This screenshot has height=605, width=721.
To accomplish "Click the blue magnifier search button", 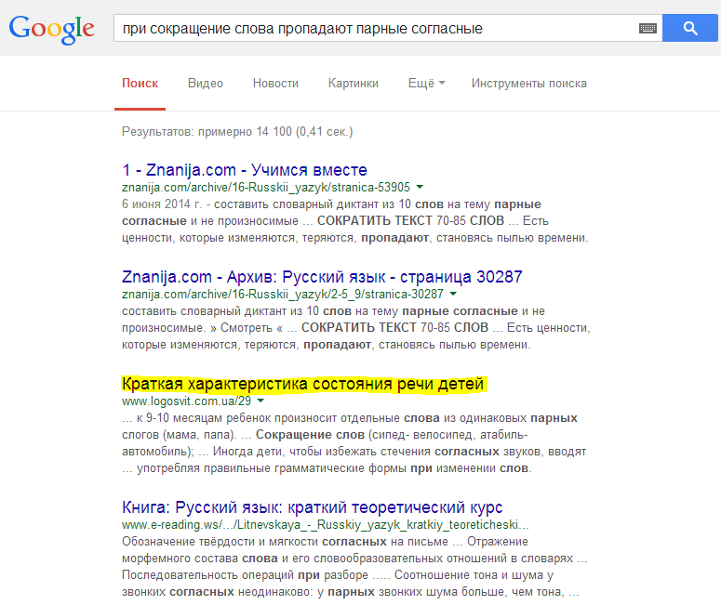I will point(689,28).
